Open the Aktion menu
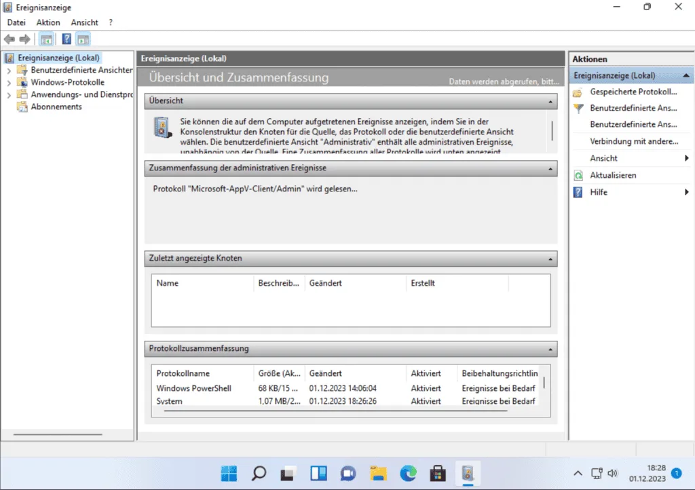The image size is (695, 490). [x=48, y=22]
